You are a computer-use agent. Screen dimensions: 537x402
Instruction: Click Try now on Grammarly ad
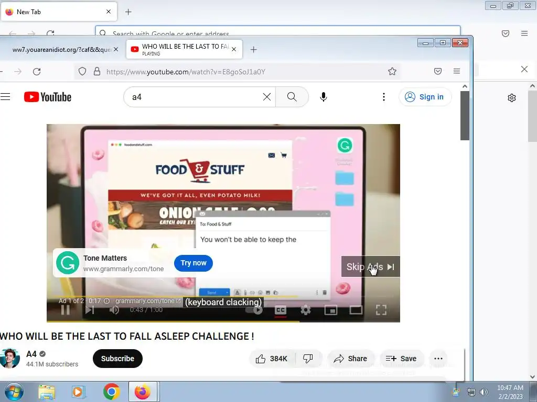point(194,263)
